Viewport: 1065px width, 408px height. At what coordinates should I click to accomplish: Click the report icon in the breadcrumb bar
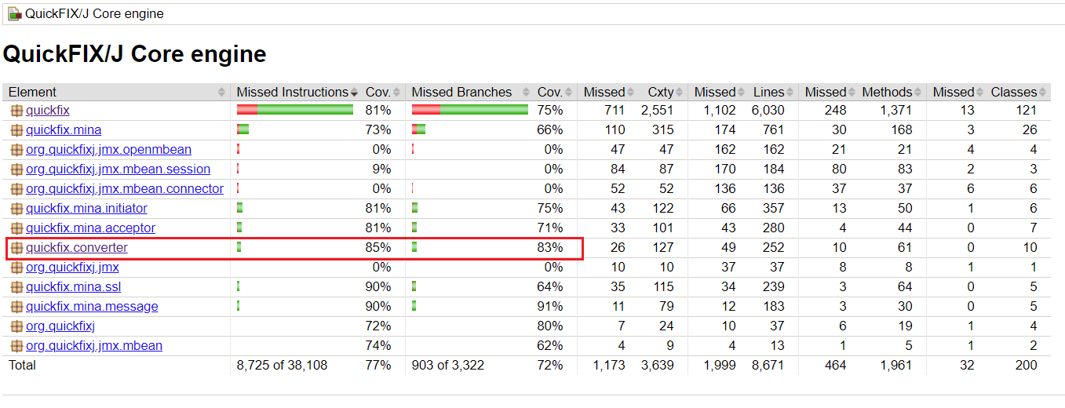pos(14,14)
